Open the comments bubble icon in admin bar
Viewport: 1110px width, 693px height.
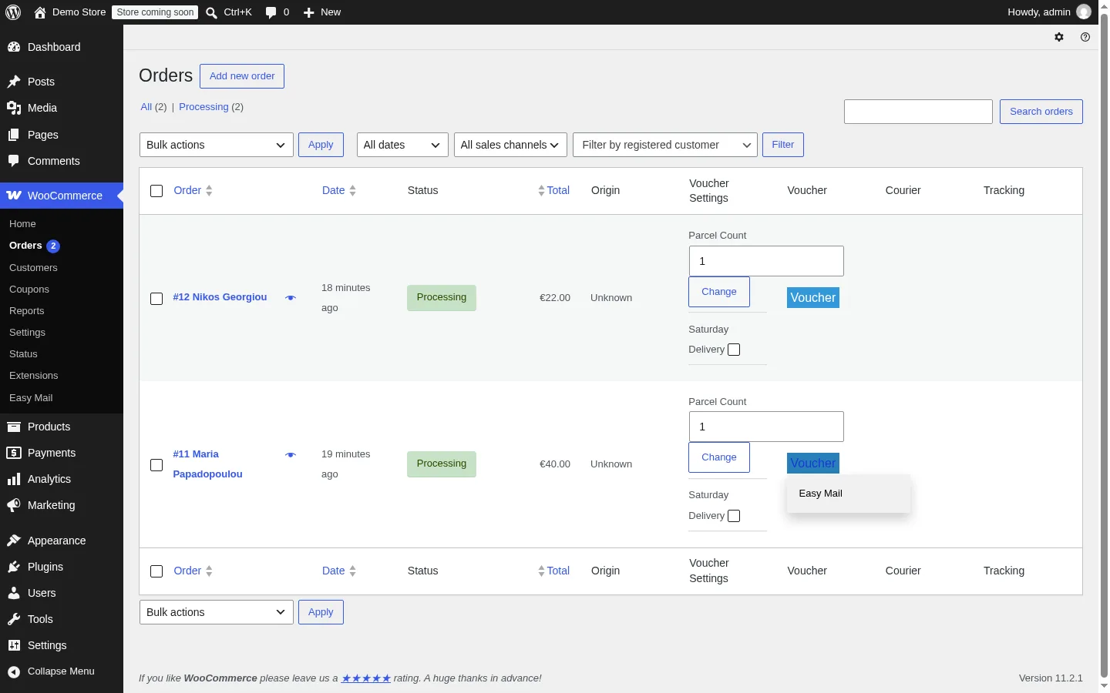pos(271,12)
